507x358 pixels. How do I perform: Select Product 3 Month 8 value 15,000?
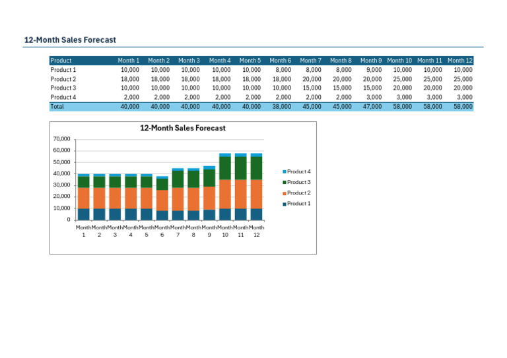(342, 88)
